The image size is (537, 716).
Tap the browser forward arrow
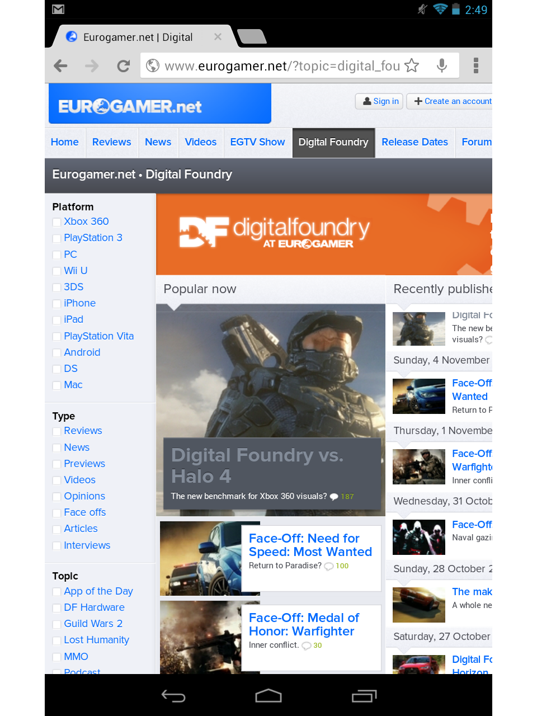coord(92,66)
